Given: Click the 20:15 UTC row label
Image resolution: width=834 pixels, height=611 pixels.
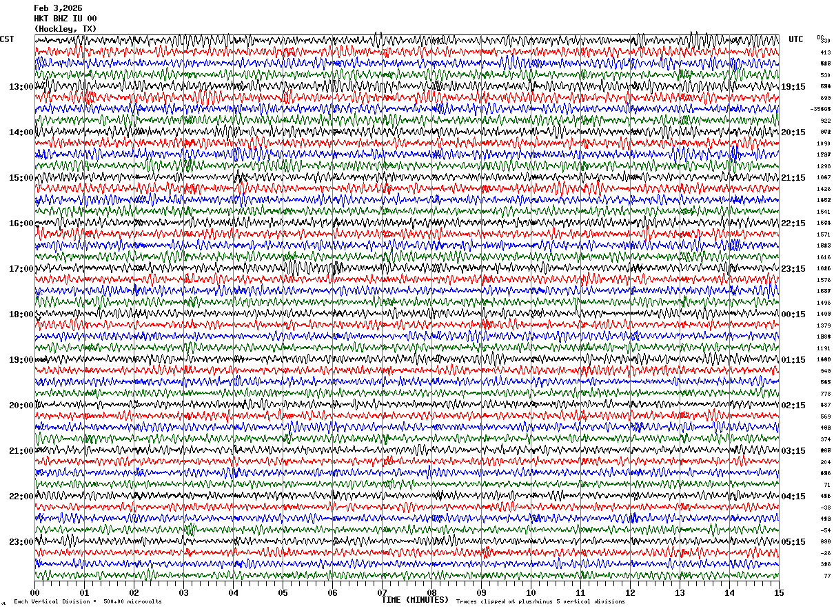Looking at the screenshot, I should coord(793,132).
